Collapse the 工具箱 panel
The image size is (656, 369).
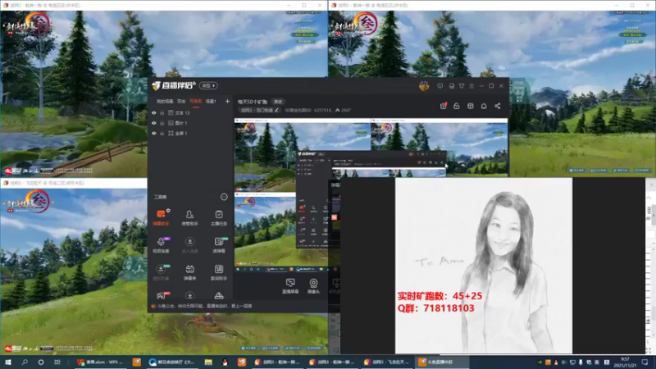tap(224, 197)
